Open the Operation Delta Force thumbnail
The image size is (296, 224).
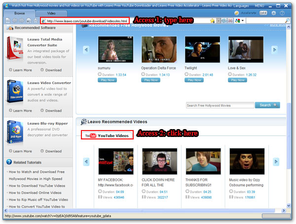pos(159,49)
